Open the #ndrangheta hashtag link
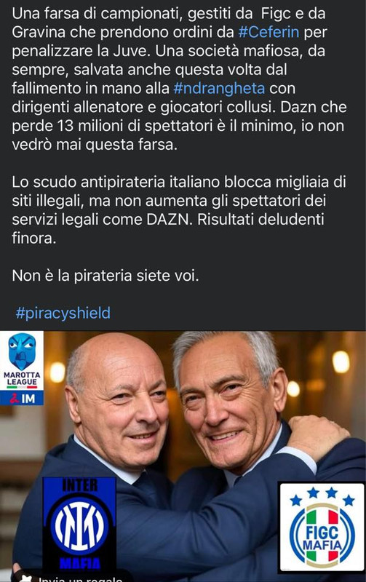The image size is (366, 582). [219, 88]
